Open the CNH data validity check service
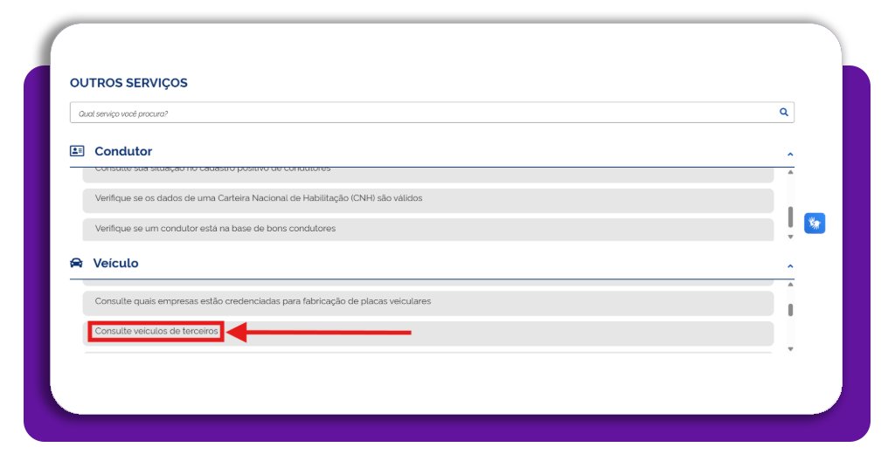Image resolution: width=895 pixels, height=468 pixels. point(258,198)
